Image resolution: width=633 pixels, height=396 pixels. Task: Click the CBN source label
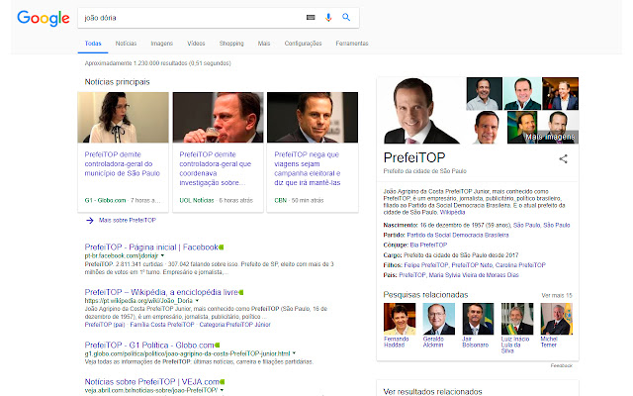[280, 200]
